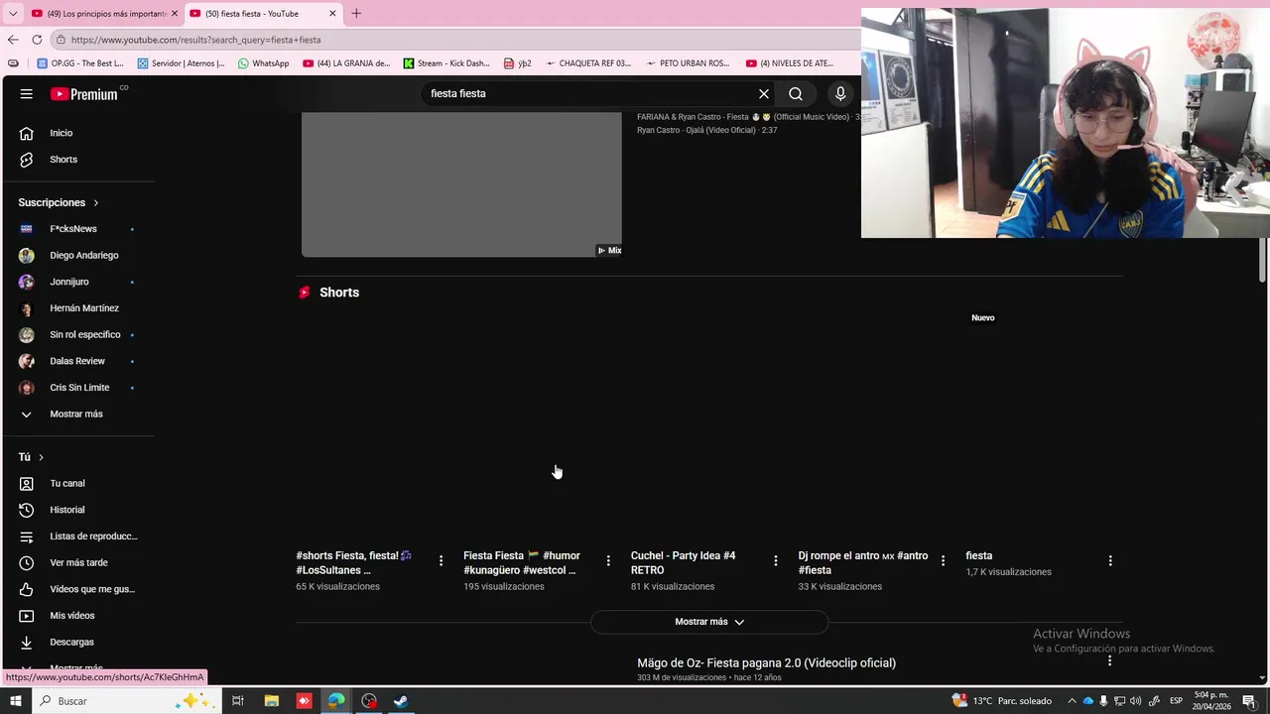
Task: Open PETO URBAN ROS bookmark
Action: pos(688,63)
